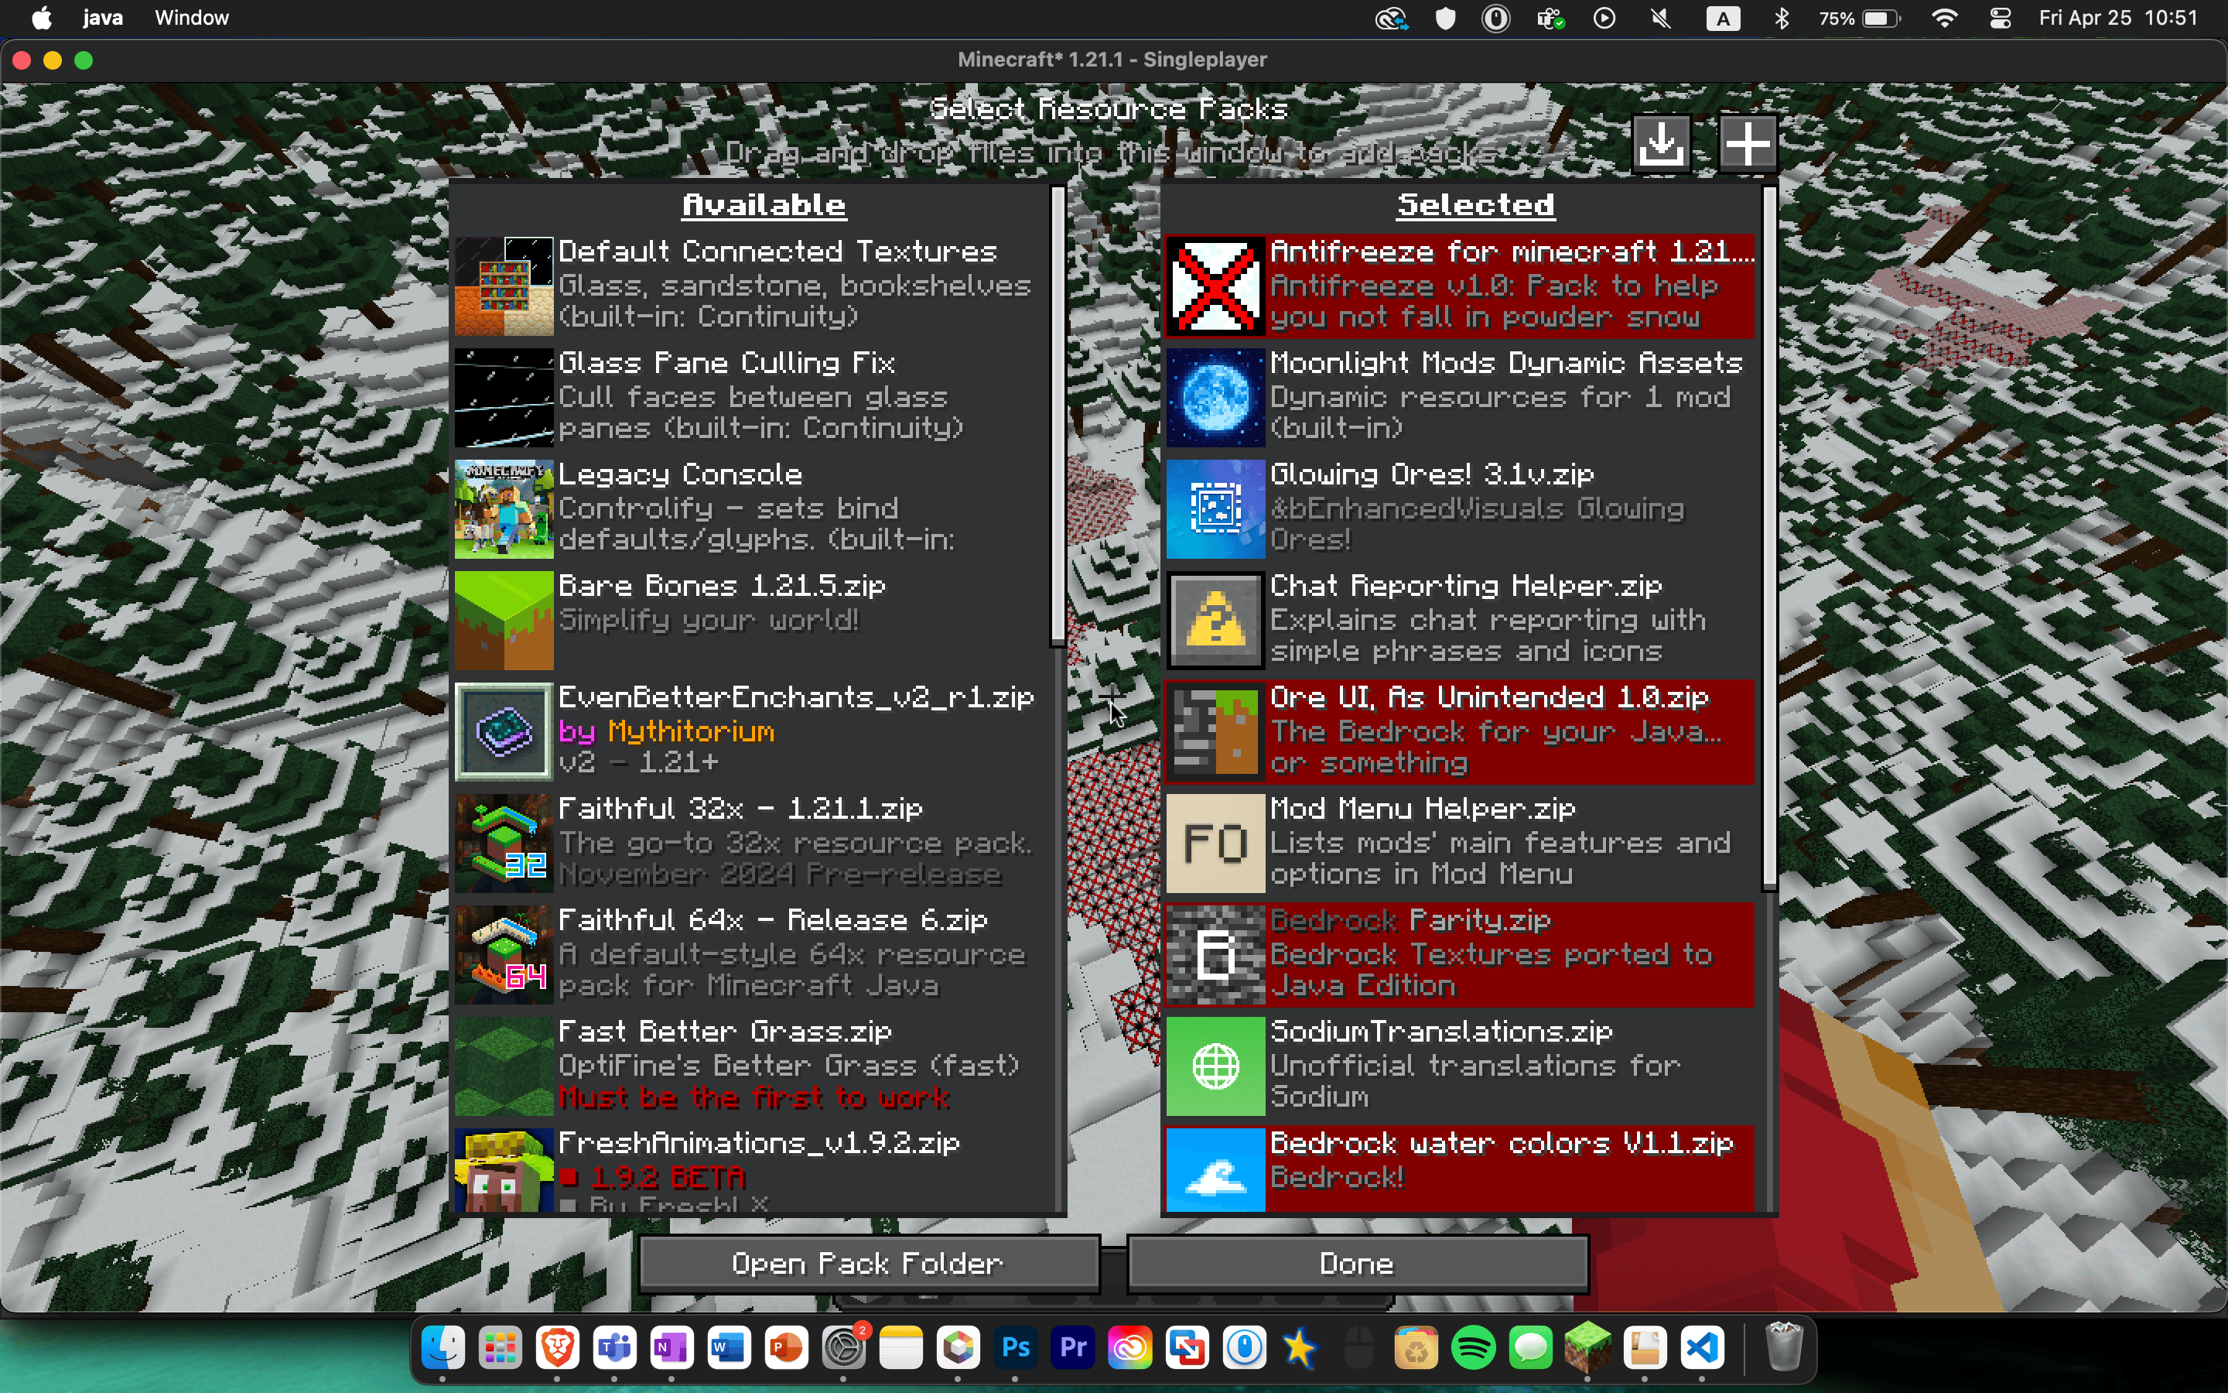The width and height of the screenshot is (2228, 1393).
Task: Click 'SodiumTranslations.zip' title
Action: (1440, 1032)
